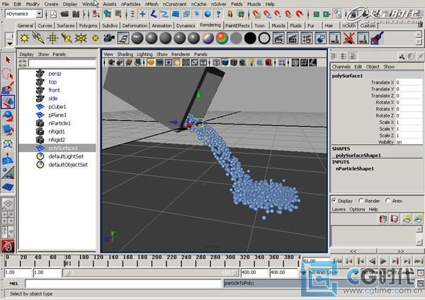Select the Paint Selection tool
425x300 pixels.
tap(8, 88)
